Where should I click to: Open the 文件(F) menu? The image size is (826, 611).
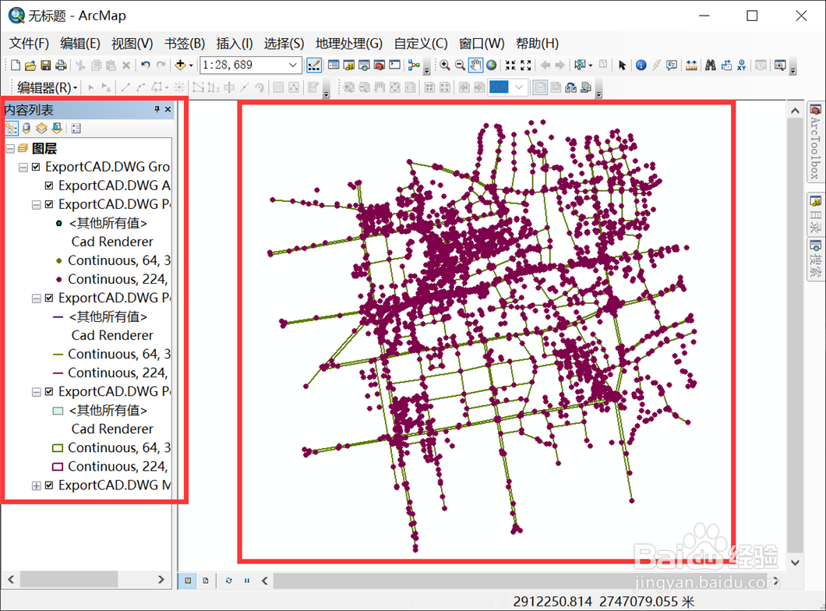[x=29, y=44]
